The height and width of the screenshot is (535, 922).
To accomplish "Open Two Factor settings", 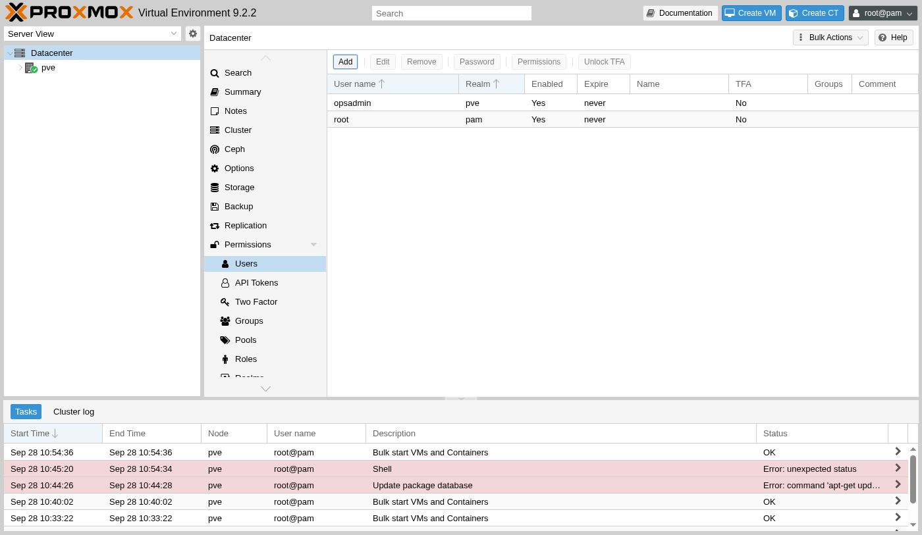I will [265, 302].
